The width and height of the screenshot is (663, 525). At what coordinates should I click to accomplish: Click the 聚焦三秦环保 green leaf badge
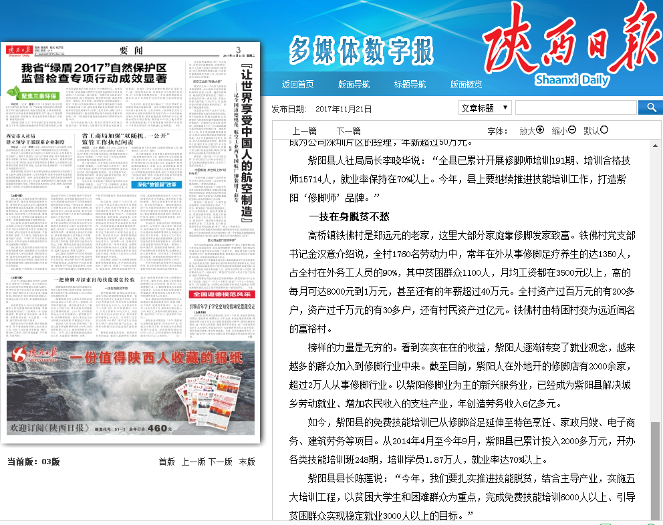coord(33,94)
